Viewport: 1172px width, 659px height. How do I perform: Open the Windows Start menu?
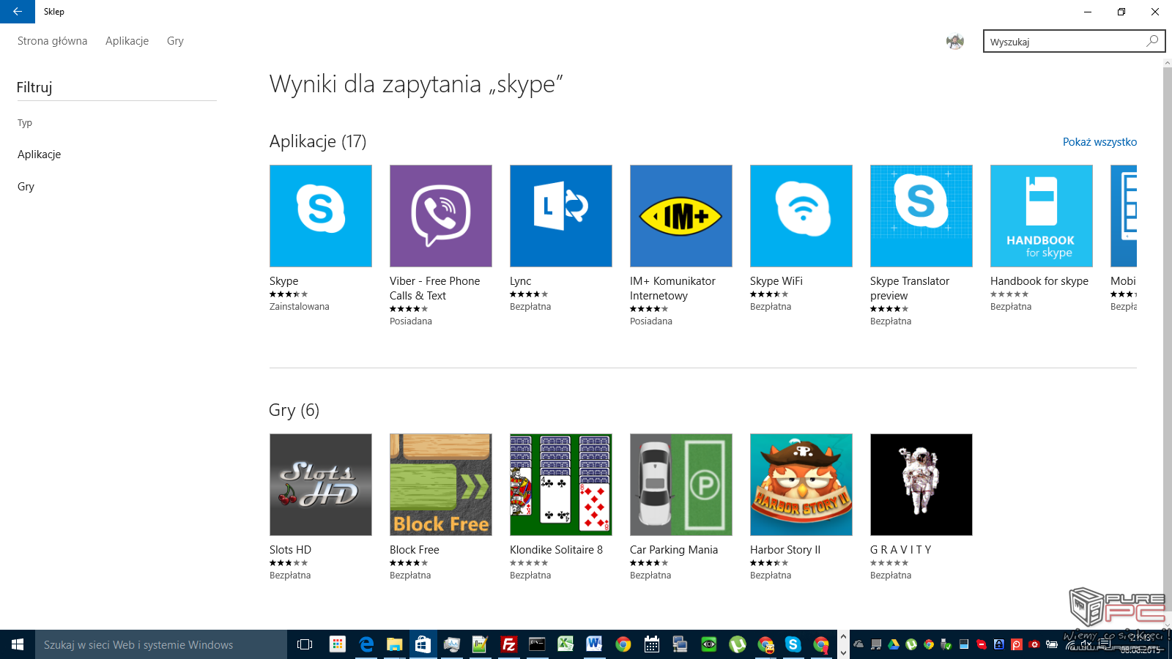click(18, 644)
